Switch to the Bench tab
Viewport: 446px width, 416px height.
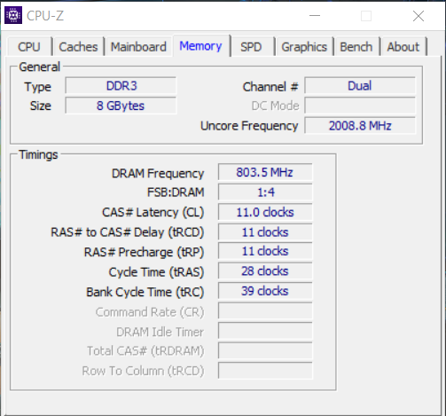(356, 47)
